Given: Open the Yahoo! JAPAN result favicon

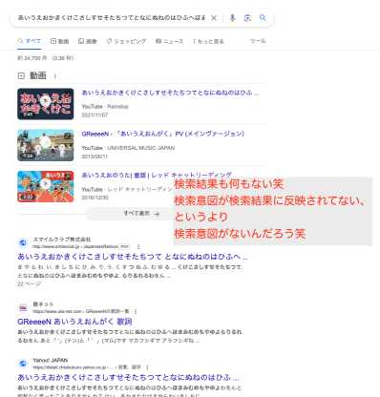Looking at the screenshot, I should click(x=23, y=363).
